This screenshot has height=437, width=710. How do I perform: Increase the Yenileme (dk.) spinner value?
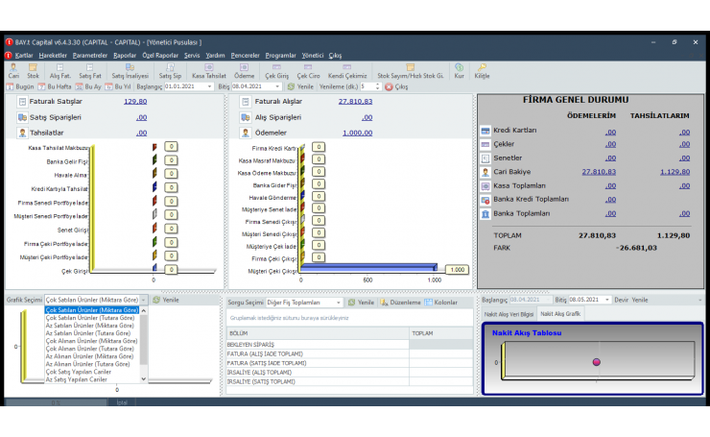tap(377, 85)
